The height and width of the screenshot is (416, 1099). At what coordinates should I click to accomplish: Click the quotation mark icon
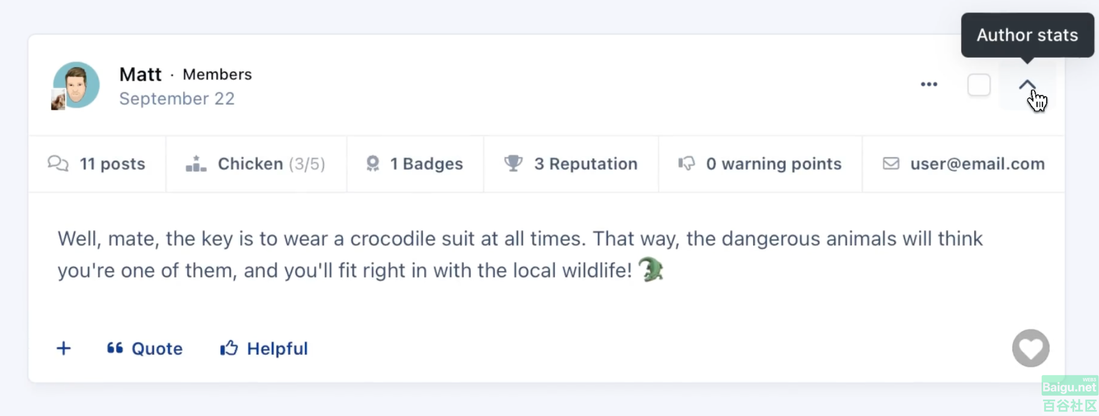115,348
